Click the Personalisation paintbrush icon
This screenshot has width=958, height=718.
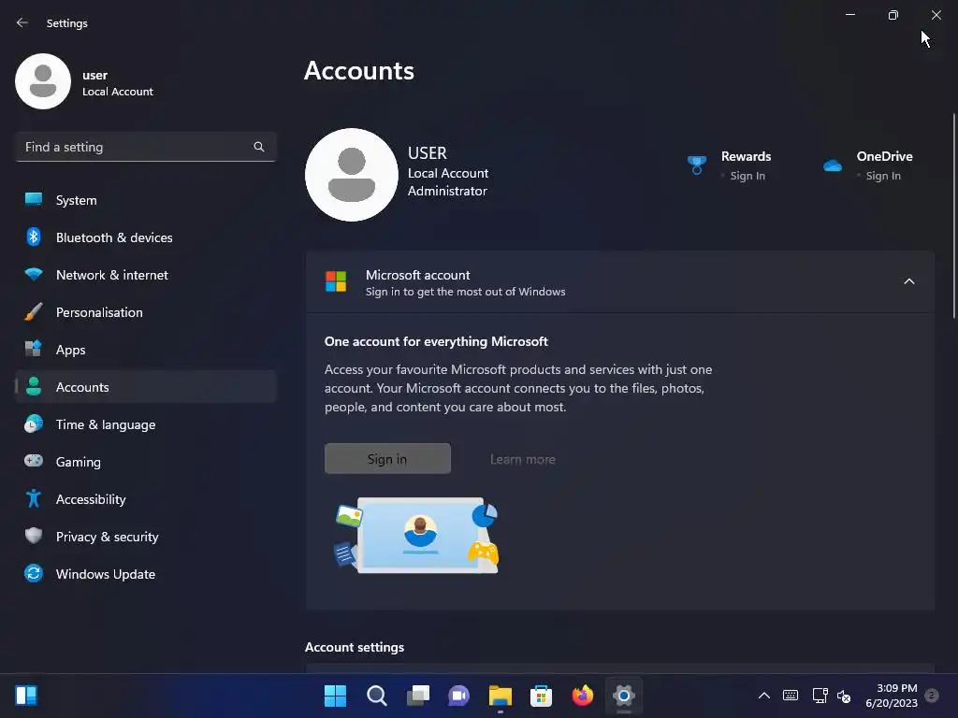[x=33, y=311]
